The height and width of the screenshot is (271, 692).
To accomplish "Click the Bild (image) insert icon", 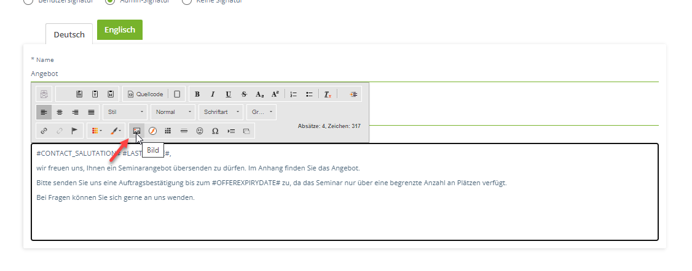I will coord(136,131).
